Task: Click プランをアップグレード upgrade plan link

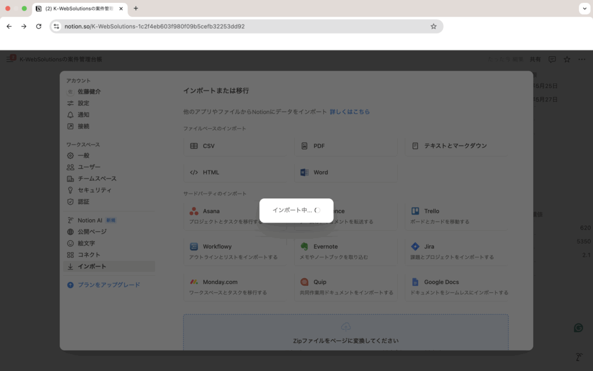Action: (108, 285)
